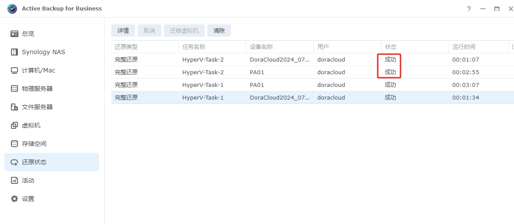Open the help question mark icon
Screen dimensions: 514x224
click(469, 9)
